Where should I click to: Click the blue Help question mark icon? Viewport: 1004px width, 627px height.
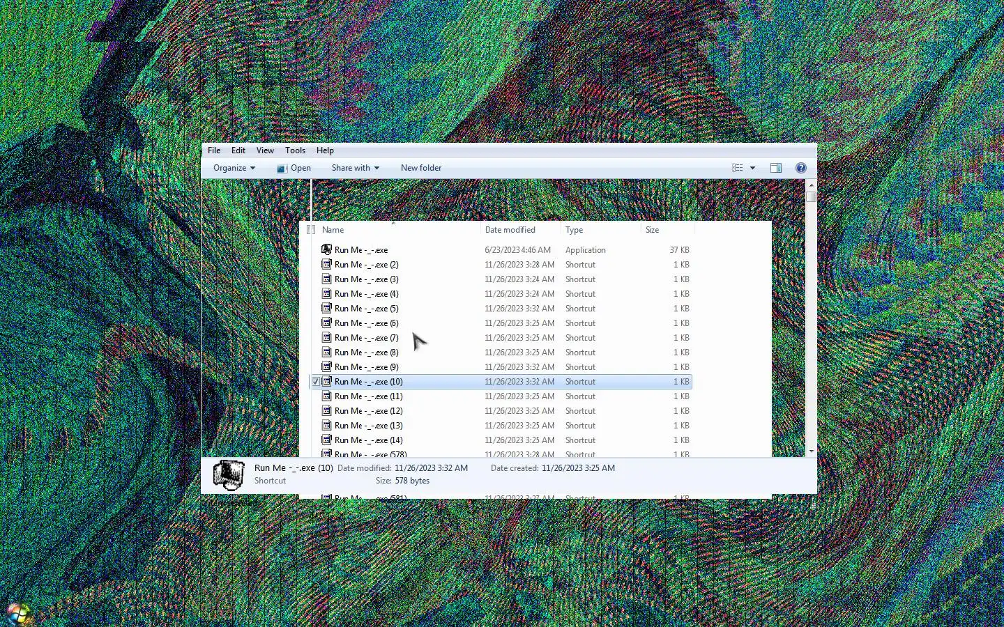tap(801, 168)
